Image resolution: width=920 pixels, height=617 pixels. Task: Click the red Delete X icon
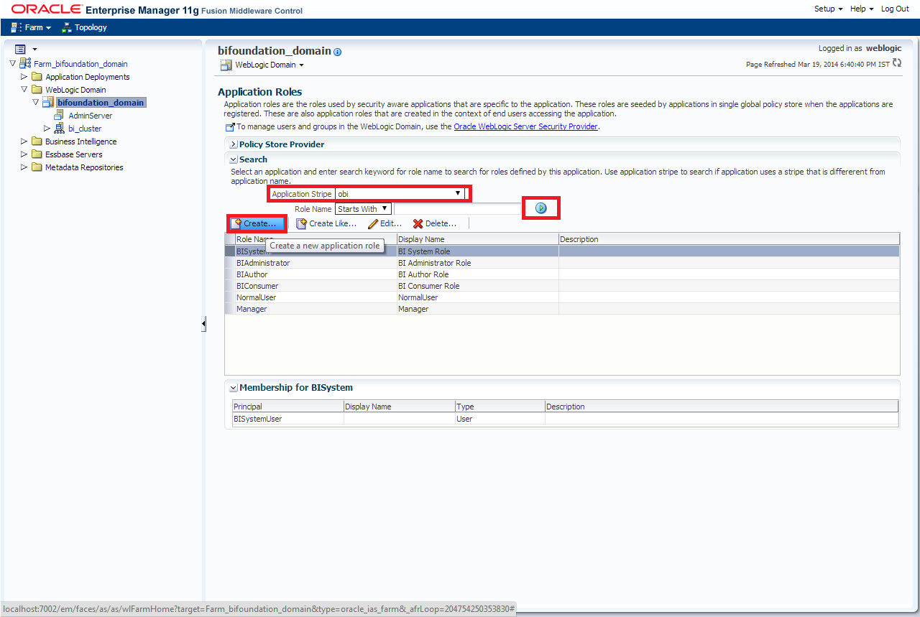[418, 223]
